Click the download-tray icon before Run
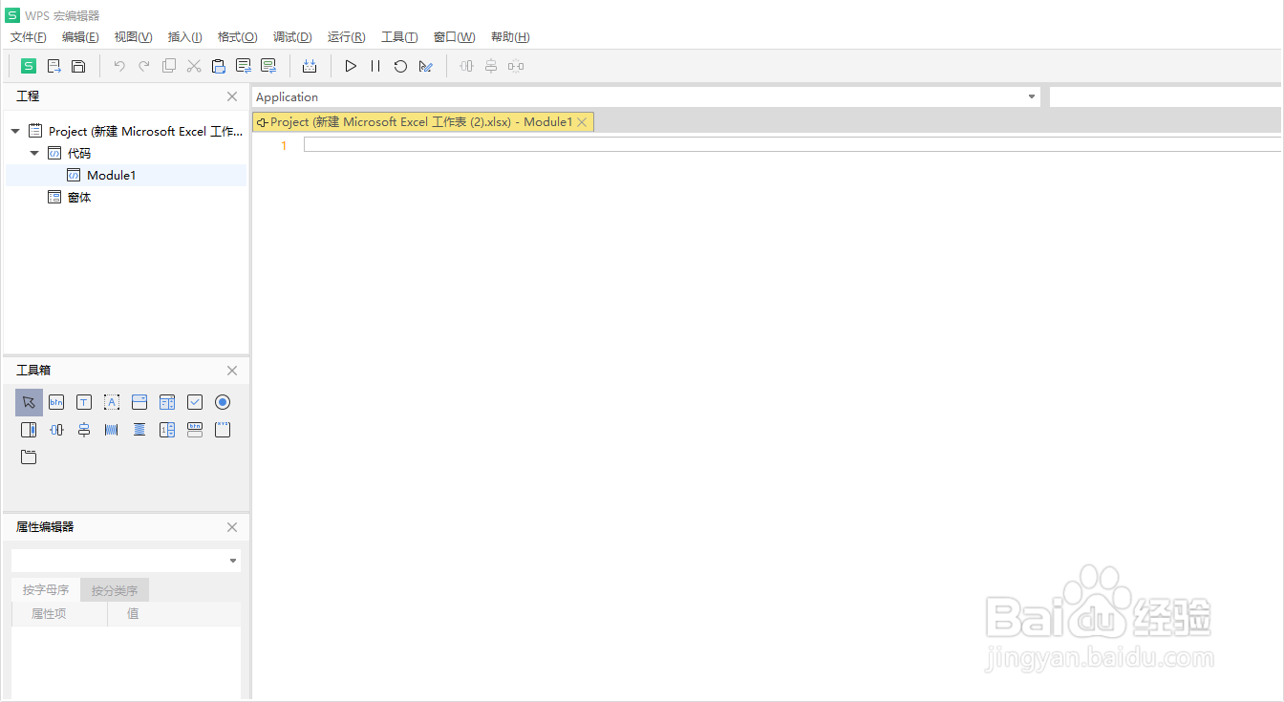1284x702 pixels. coord(310,66)
